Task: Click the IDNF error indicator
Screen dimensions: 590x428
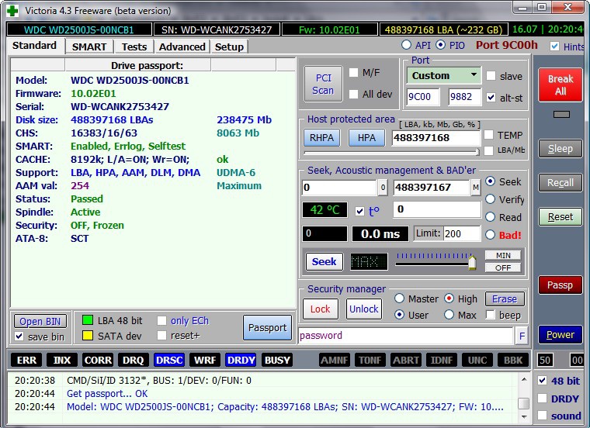Action: 442,360
